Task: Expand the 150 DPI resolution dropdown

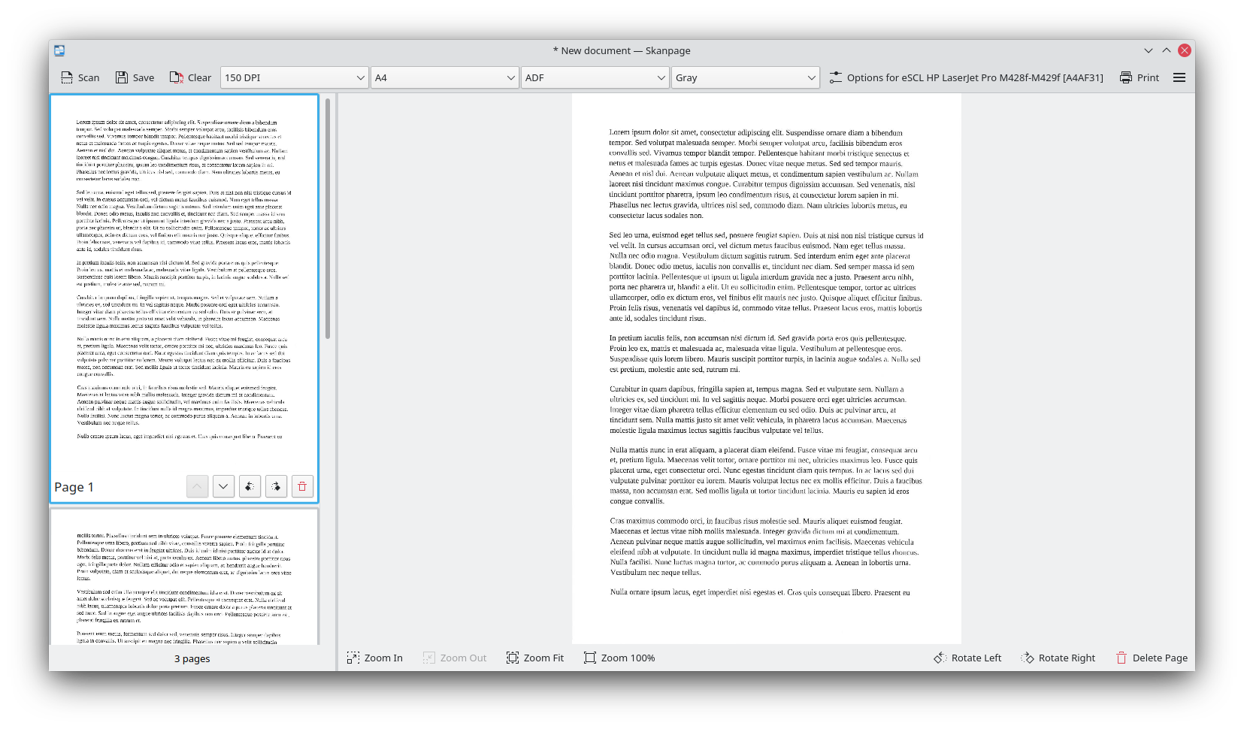Action: tap(294, 77)
